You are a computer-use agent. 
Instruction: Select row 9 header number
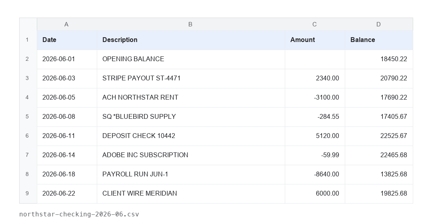pos(28,194)
